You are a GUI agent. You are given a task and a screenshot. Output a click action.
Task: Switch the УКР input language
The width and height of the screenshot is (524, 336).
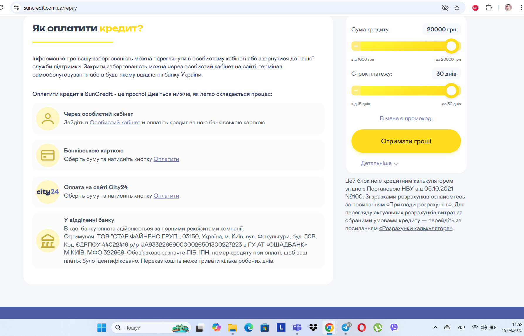pyautogui.click(x=461, y=327)
